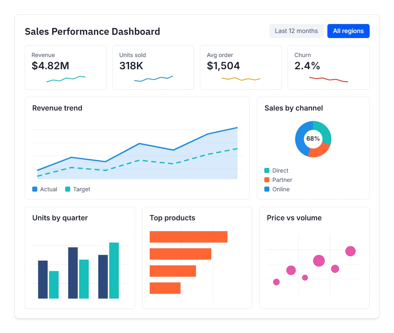Click the Top products heading
394x333 pixels.
point(172,218)
